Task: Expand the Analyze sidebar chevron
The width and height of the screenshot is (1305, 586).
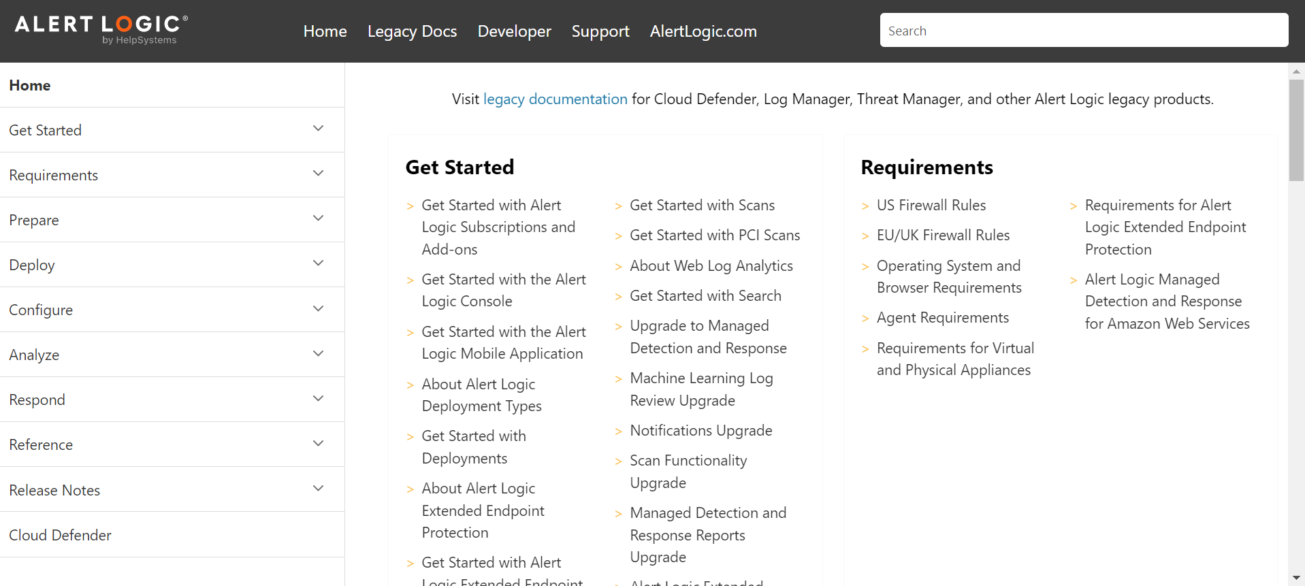Action: [318, 353]
